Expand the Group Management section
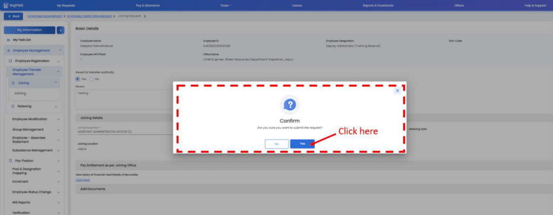 point(35,130)
